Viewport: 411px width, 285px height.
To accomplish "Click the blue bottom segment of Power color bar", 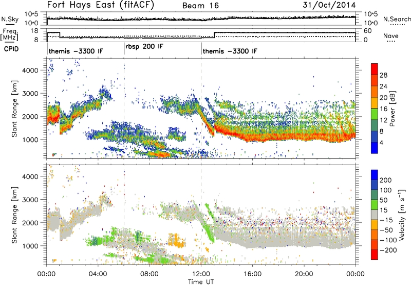I will [x=375, y=148].
